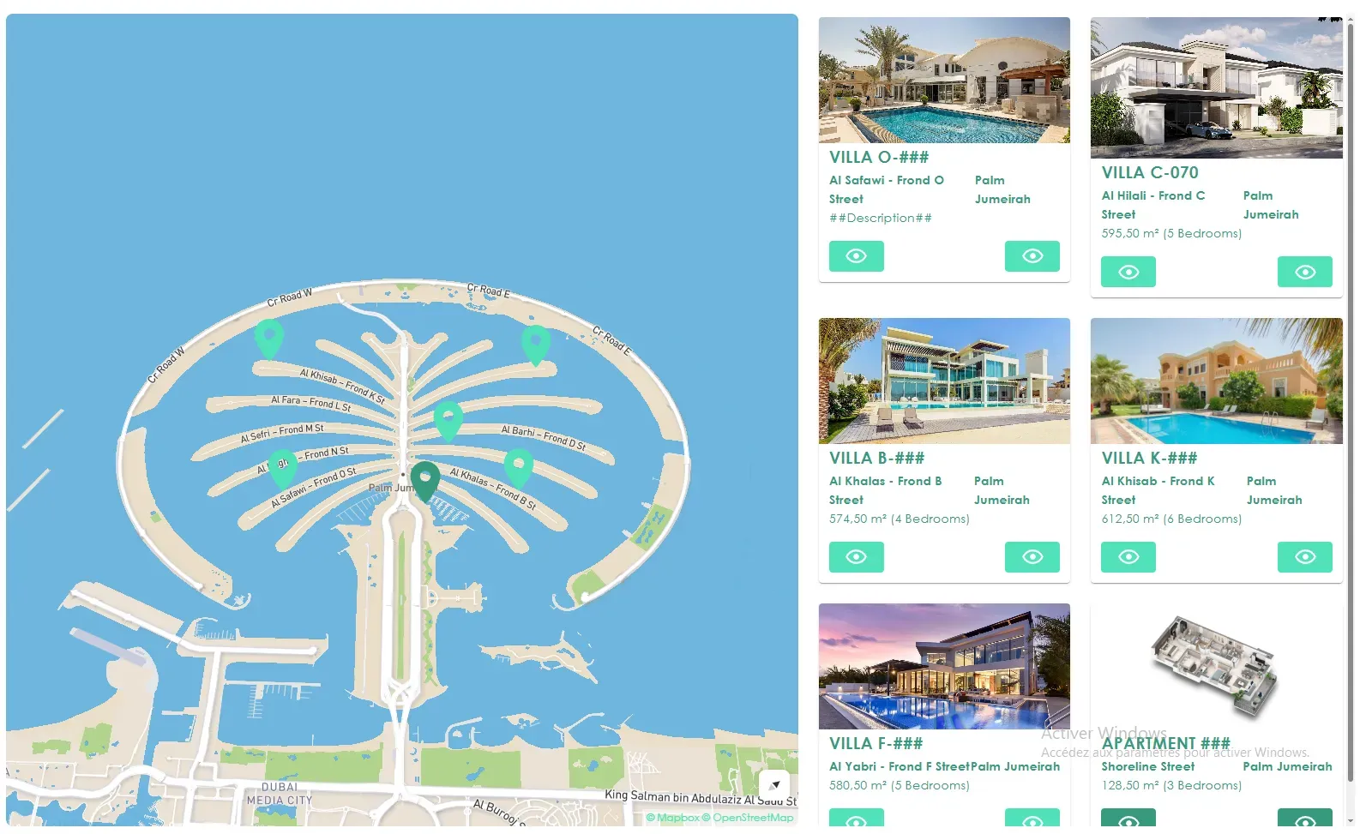This screenshot has width=1366, height=834.
Task: Click right eye button of Villa C-070 card
Action: pyautogui.click(x=1304, y=272)
